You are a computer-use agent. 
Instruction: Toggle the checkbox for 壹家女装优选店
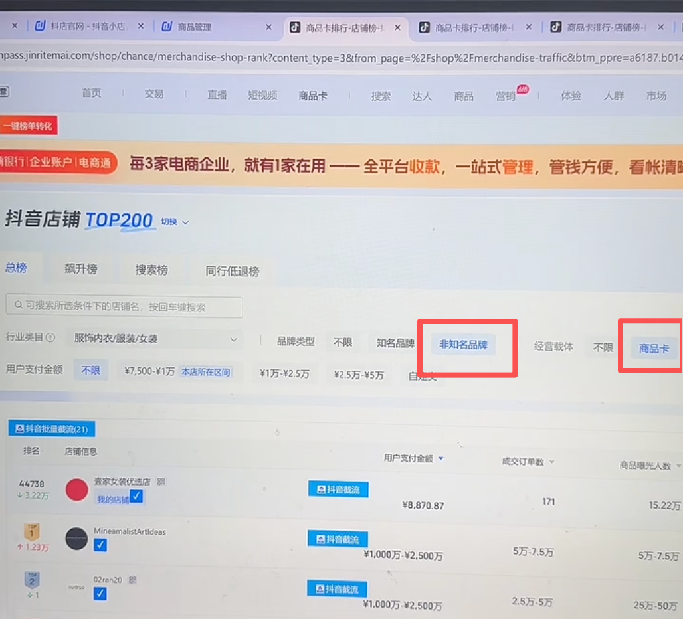tap(136, 496)
